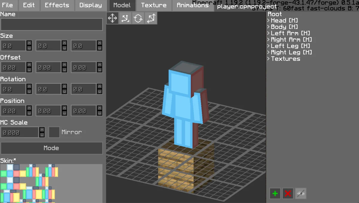Select the Left Leg [H] tree item
Image resolution: width=359 pixels, height=203 pixels.
290,46
